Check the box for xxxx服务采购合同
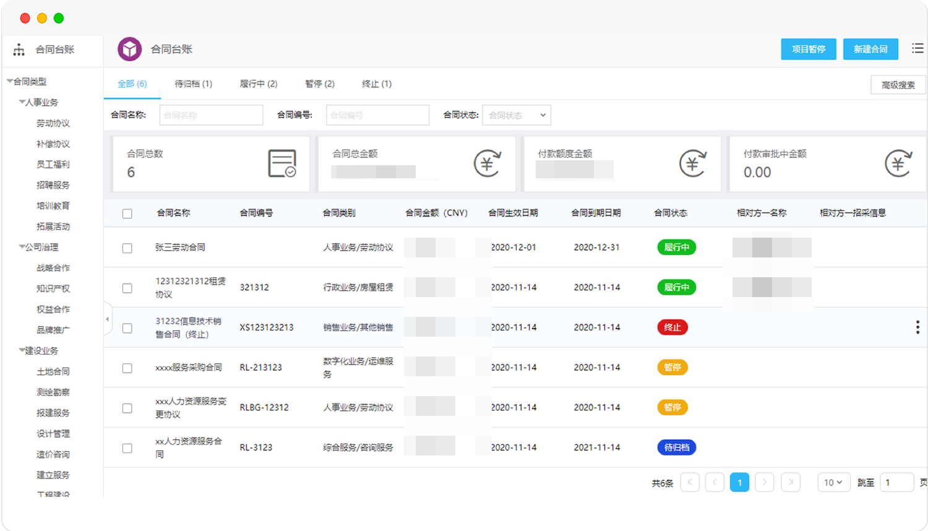The image size is (928, 531). [x=127, y=368]
